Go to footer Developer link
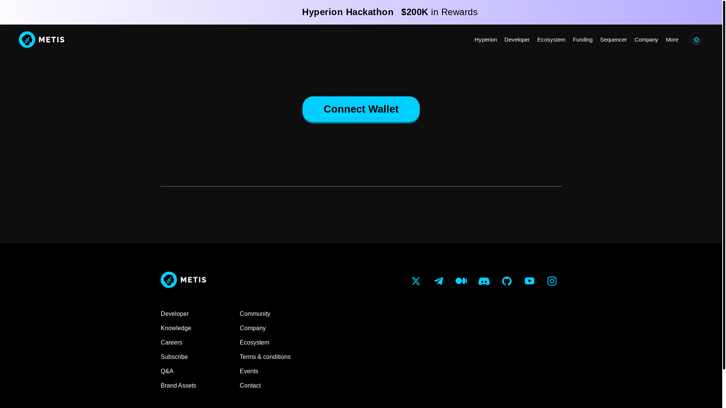726x408 pixels. coord(175,314)
